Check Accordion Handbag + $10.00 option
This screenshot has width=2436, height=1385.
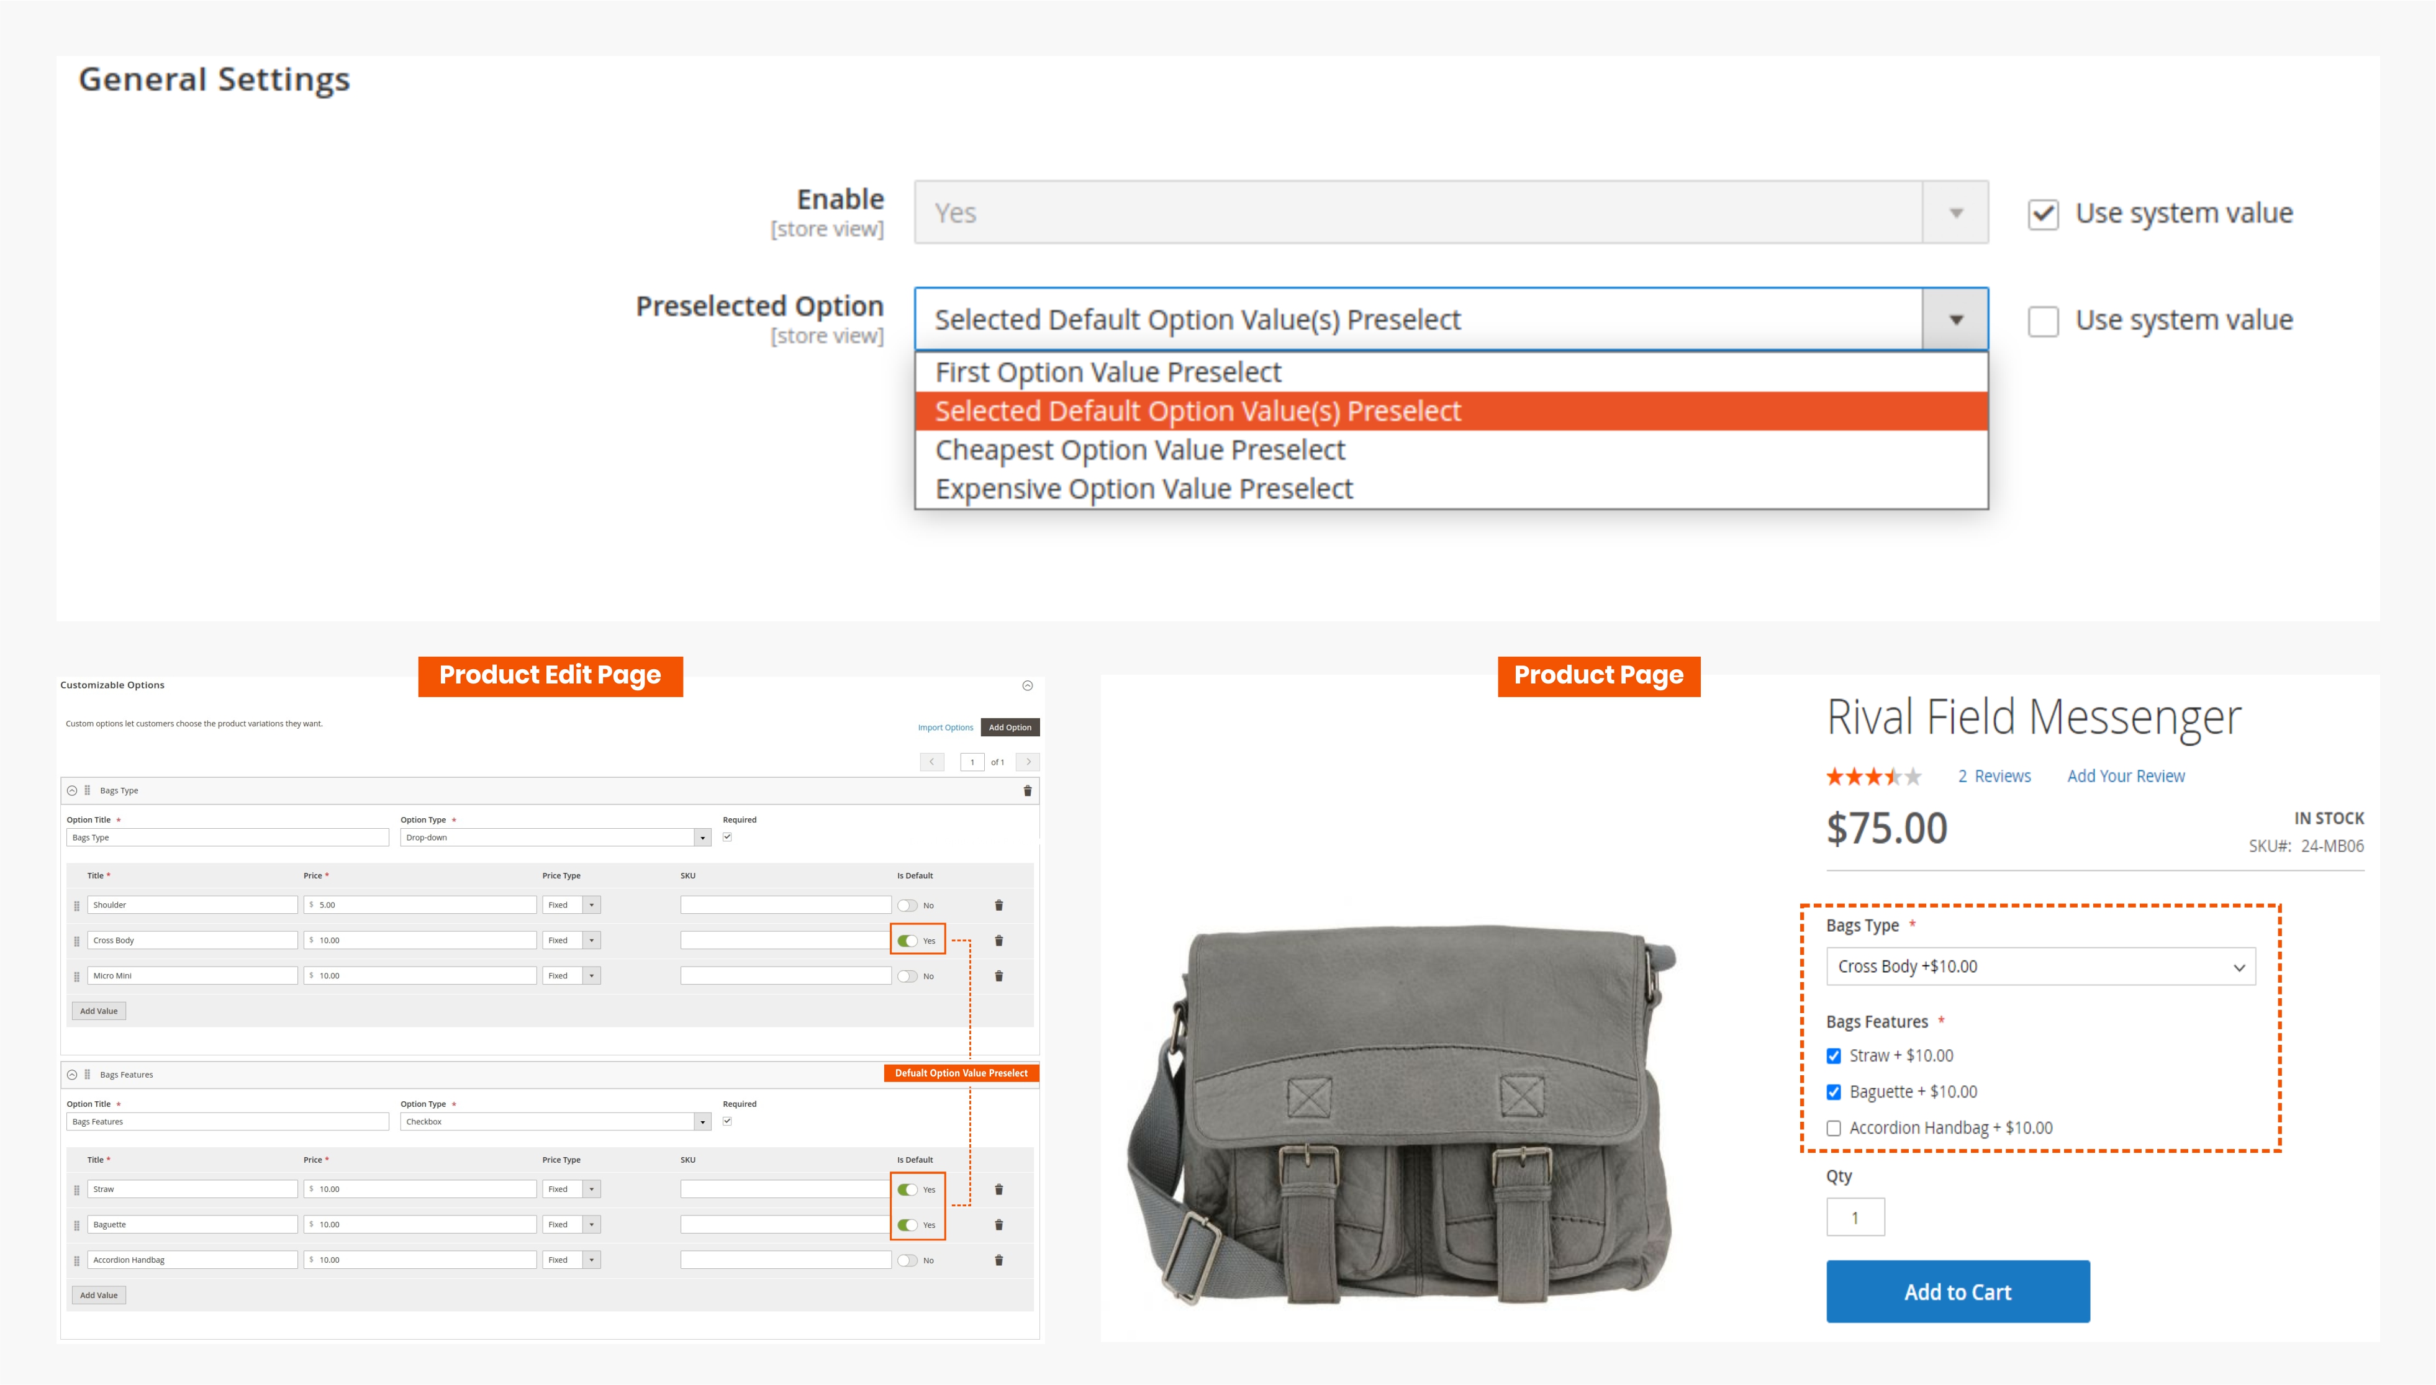point(1834,1128)
